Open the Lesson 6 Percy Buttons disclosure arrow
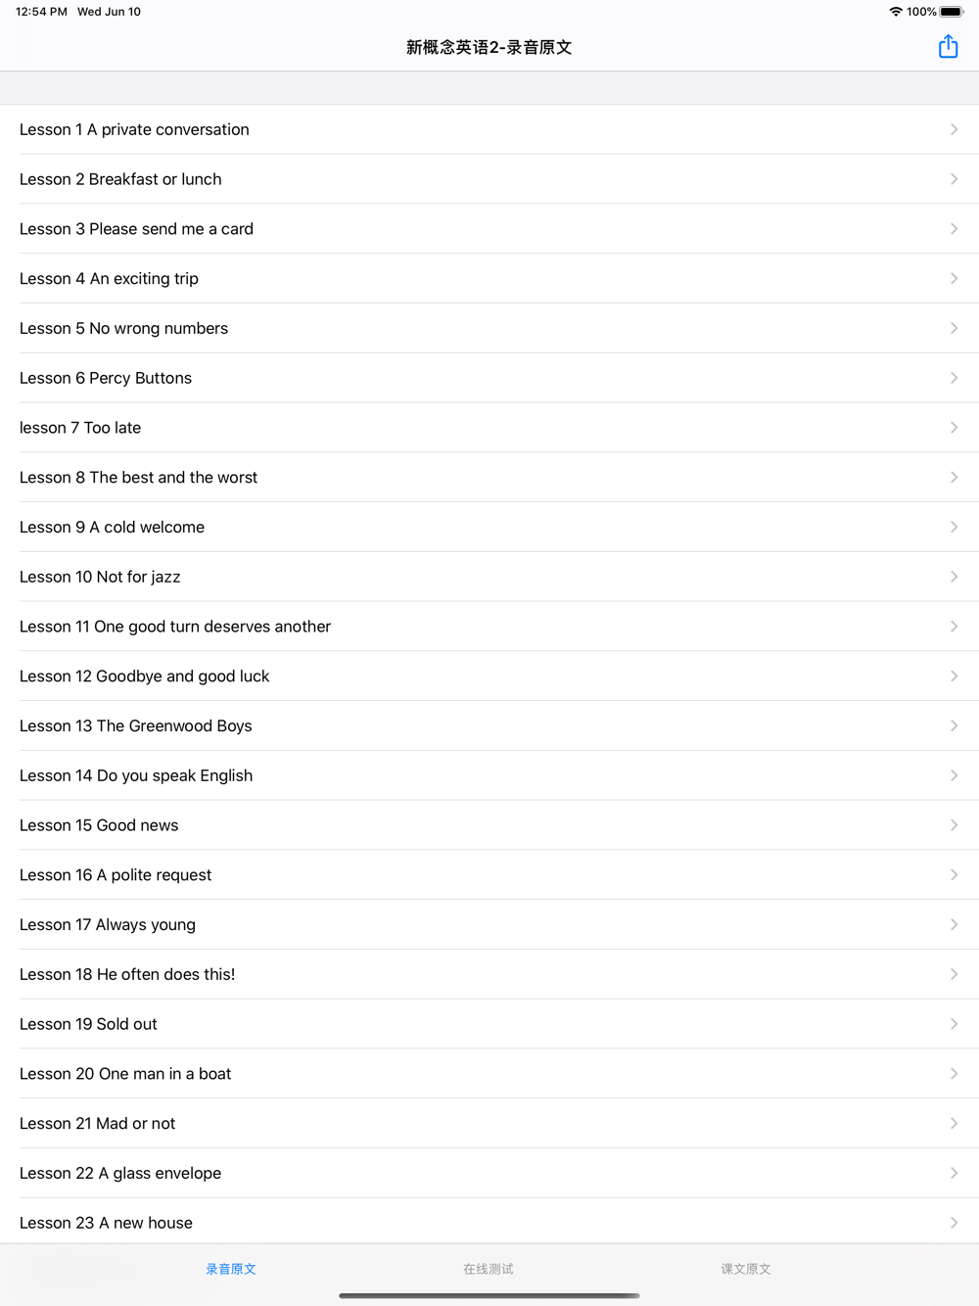Screen dimensions: 979x1306 pyautogui.click(x=954, y=378)
